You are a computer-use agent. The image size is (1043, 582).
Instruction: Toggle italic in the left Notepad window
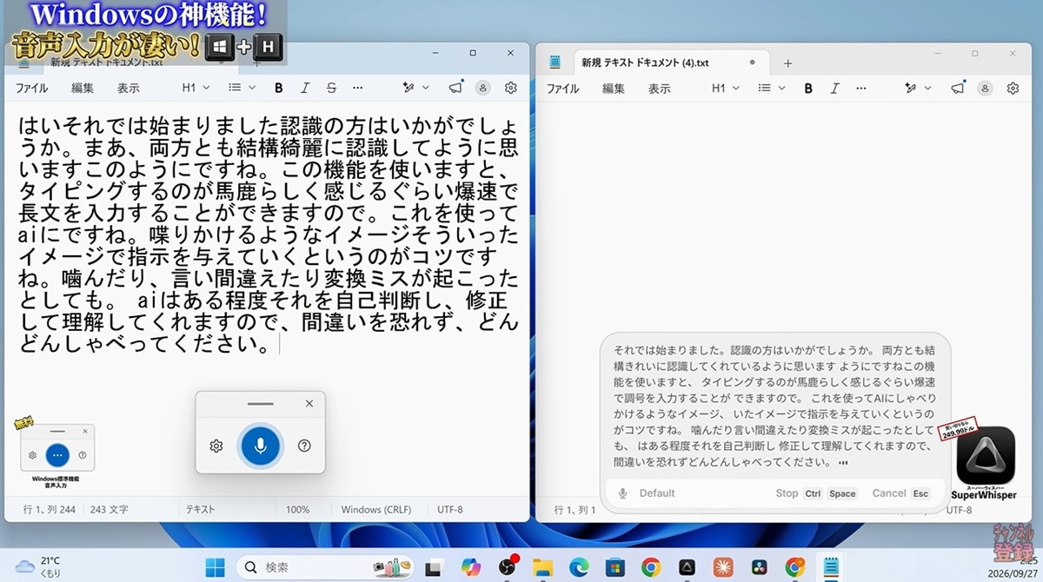click(305, 88)
